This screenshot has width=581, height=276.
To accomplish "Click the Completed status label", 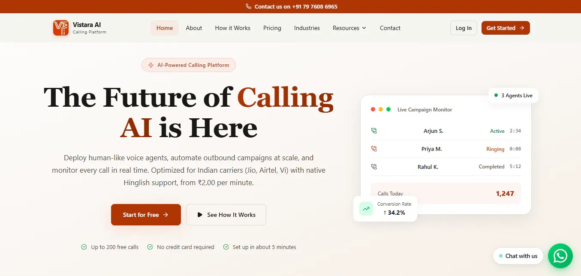I will [x=492, y=167].
